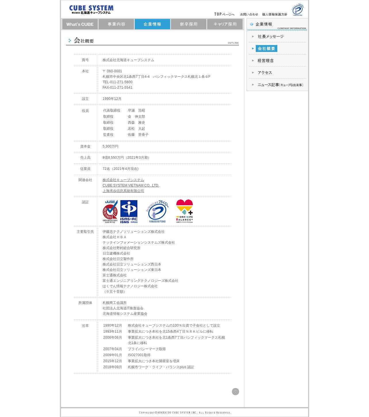The width and height of the screenshot is (369, 417).
Task: Open 社長メッセージ in sidebar
Action: tap(271, 36)
